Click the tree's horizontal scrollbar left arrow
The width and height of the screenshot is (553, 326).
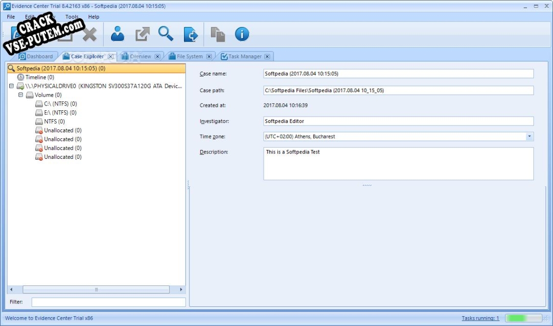pos(11,290)
